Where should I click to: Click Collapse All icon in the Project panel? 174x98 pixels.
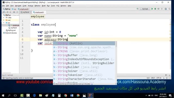[10, 12]
